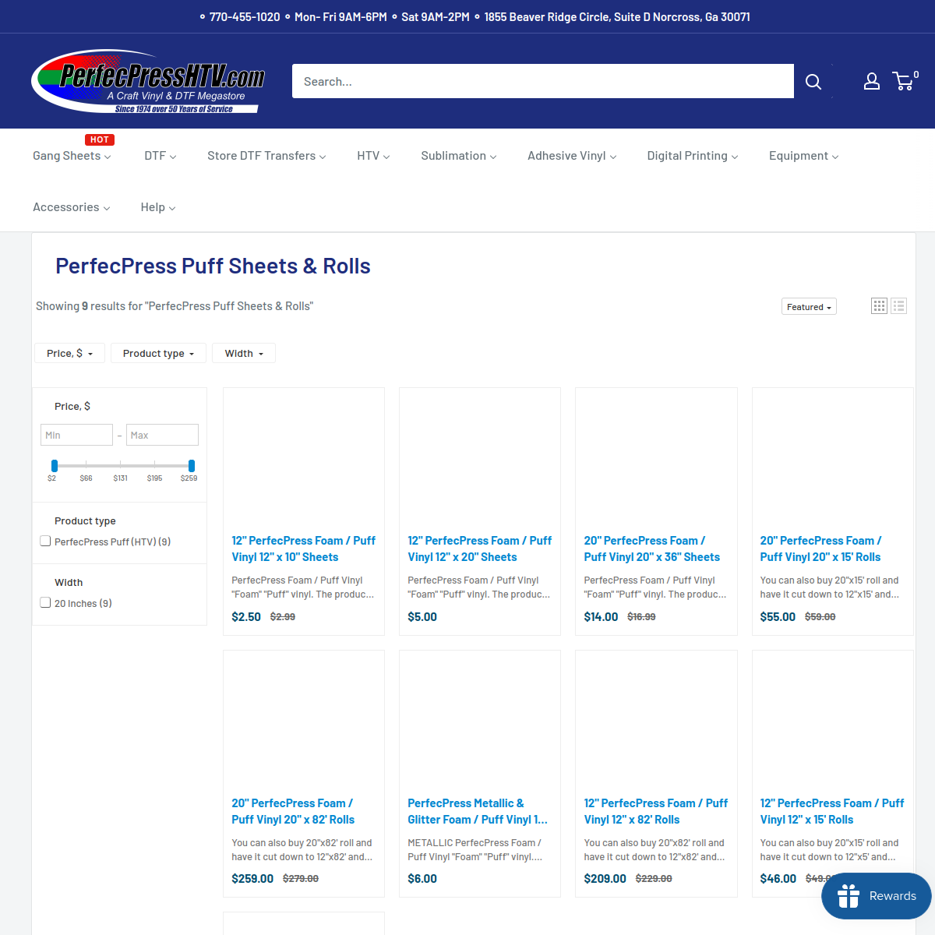Screen dimensions: 935x935
Task: Open the DTF menu
Action: click(x=160, y=156)
